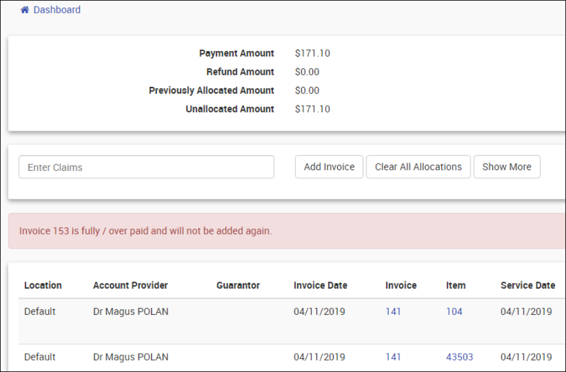Viewport: 566px width, 372px height.
Task: Open the item 104 link
Action: click(454, 311)
